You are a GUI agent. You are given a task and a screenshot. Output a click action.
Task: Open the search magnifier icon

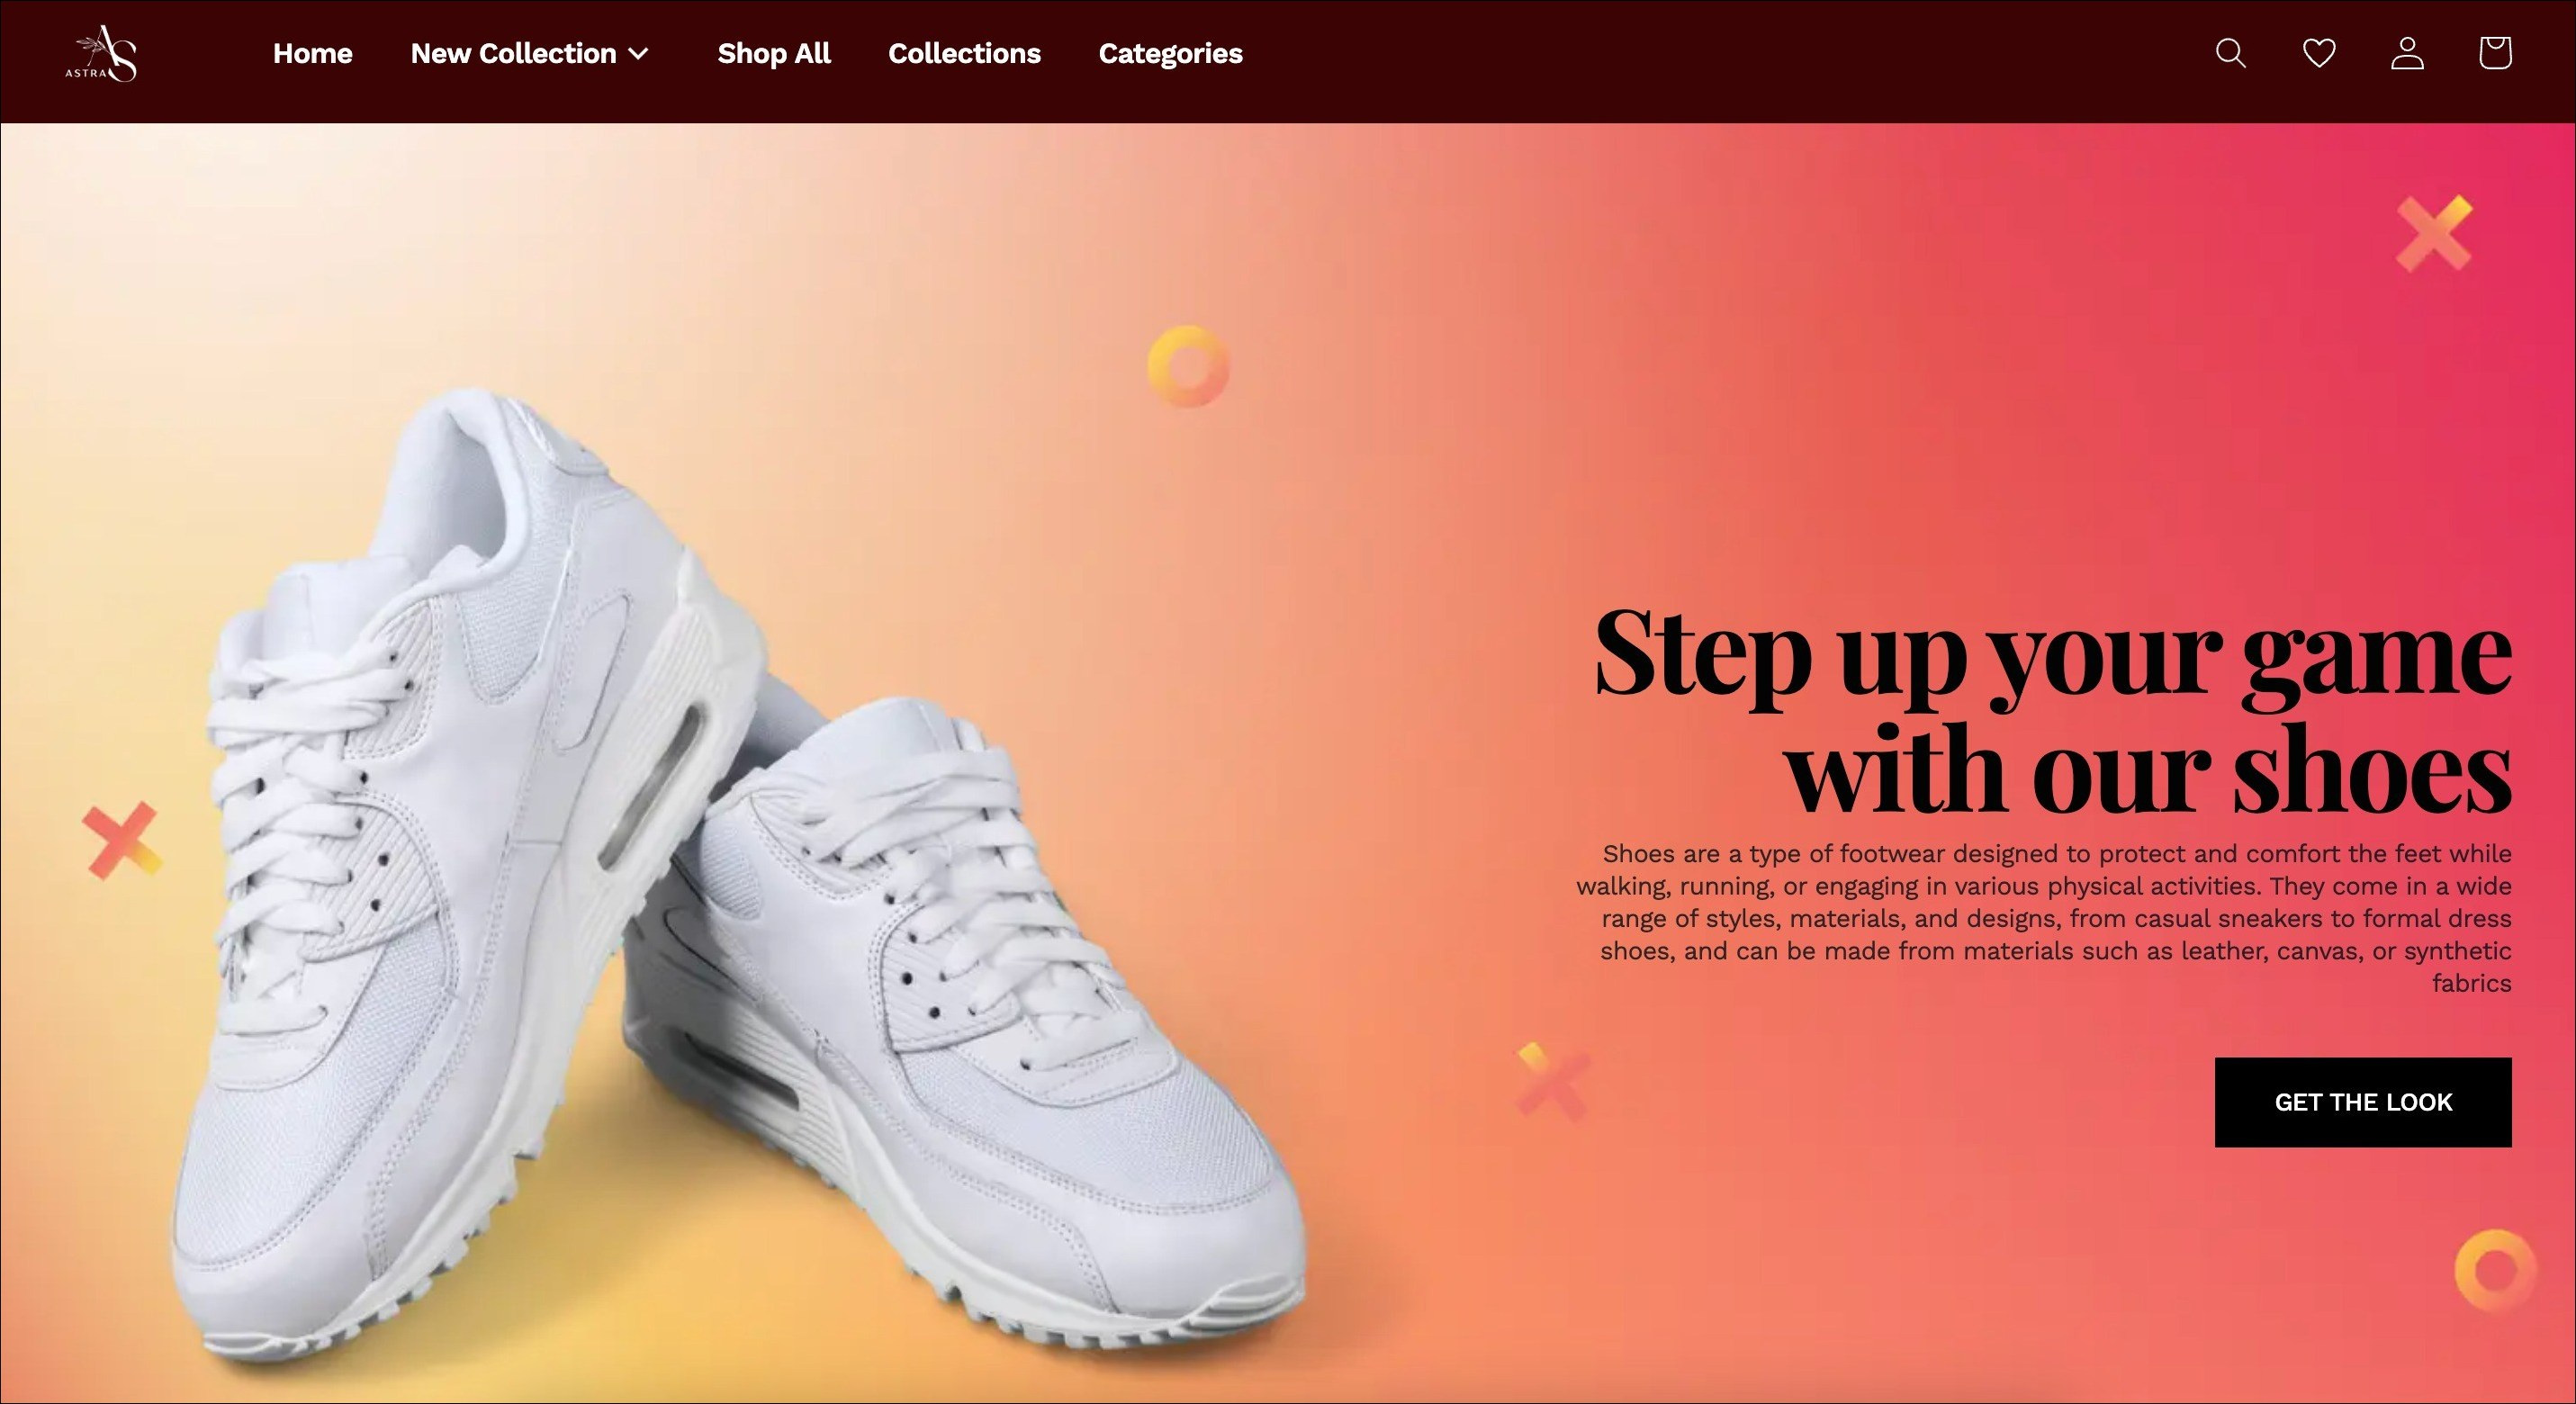(x=2230, y=53)
